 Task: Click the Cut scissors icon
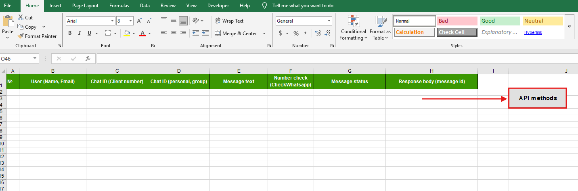pos(21,18)
